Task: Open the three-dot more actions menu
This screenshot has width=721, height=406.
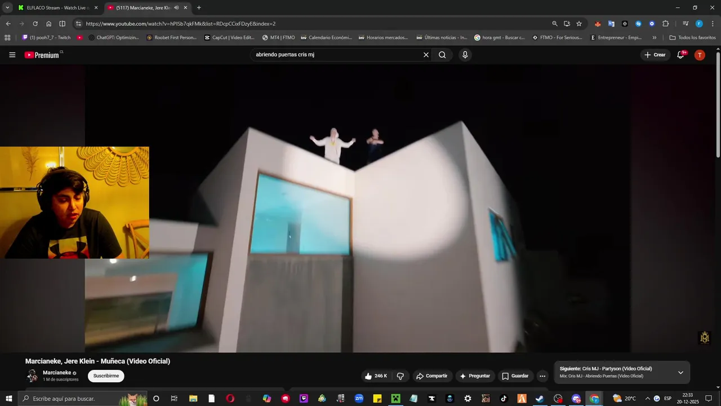Action: [x=542, y=376]
